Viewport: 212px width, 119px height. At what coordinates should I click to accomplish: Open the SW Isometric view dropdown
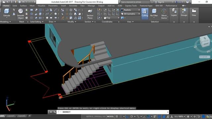click(131, 14)
